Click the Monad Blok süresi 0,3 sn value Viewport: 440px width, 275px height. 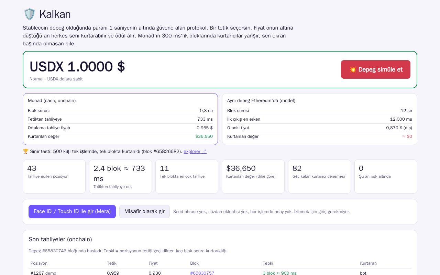[x=206, y=111]
